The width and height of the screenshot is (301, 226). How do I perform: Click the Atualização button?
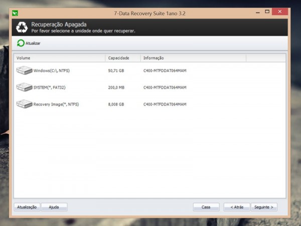pyautogui.click(x=27, y=207)
